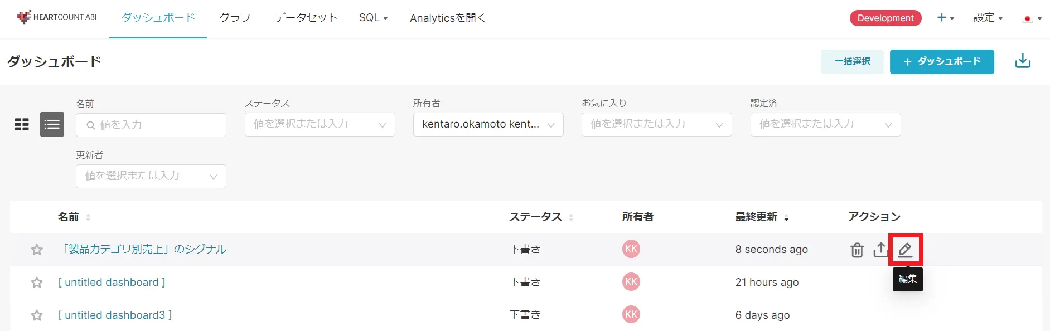This screenshot has height=331, width=1050.
Task: Click the HeartCount ABI logo
Action: (x=57, y=17)
